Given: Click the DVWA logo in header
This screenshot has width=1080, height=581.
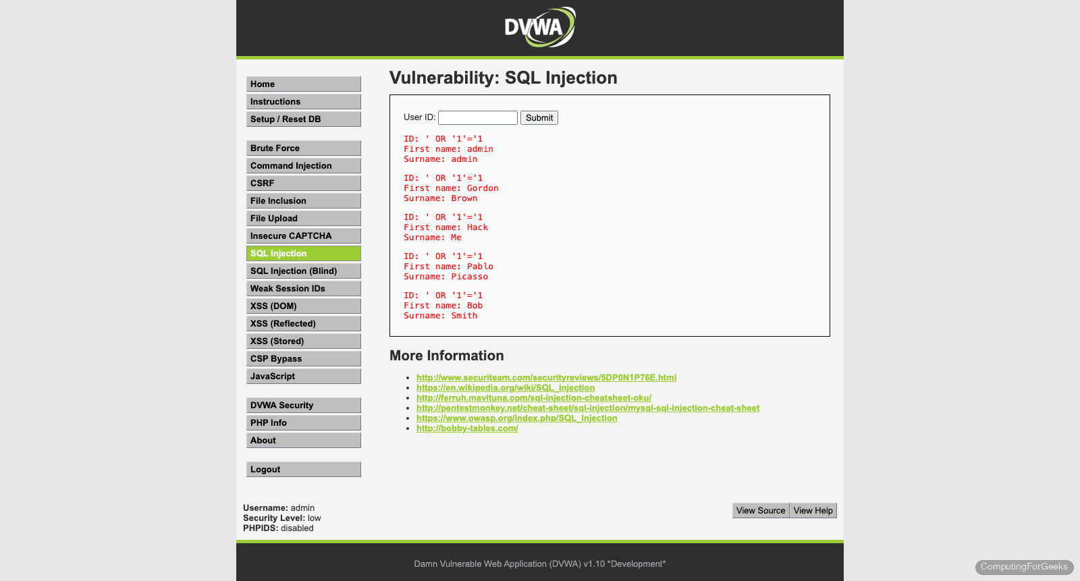Looking at the screenshot, I should click(540, 27).
